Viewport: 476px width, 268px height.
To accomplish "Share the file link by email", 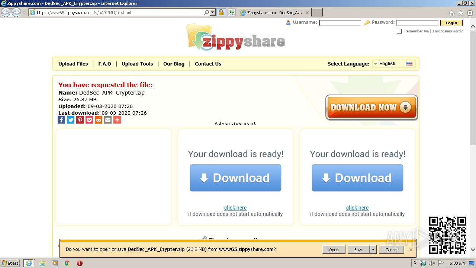I will pyautogui.click(x=108, y=120).
